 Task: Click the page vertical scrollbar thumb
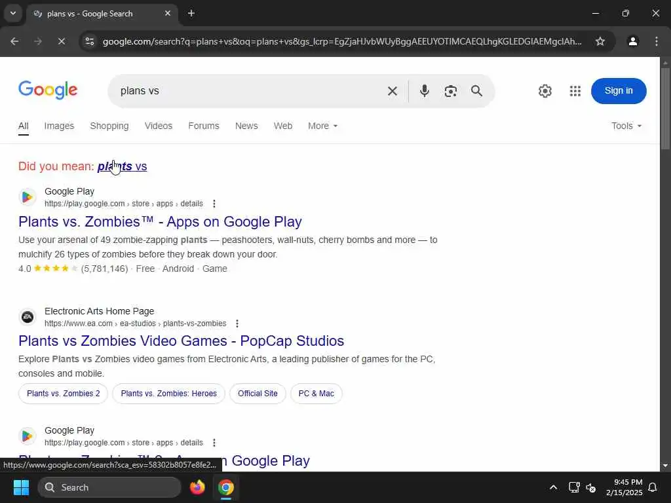point(665,109)
